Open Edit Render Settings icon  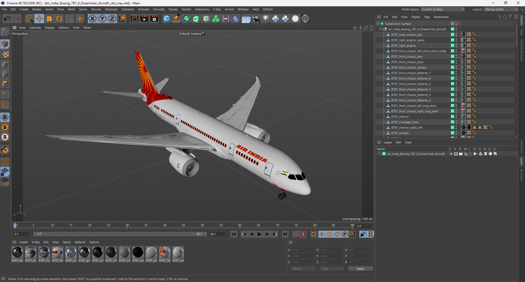tap(154, 19)
